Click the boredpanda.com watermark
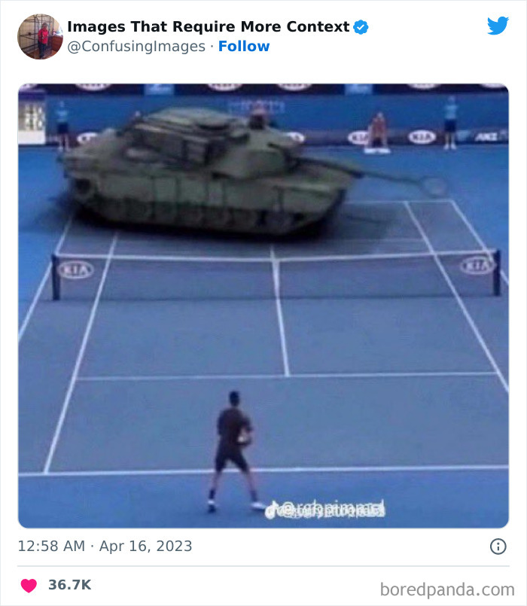 447,589
